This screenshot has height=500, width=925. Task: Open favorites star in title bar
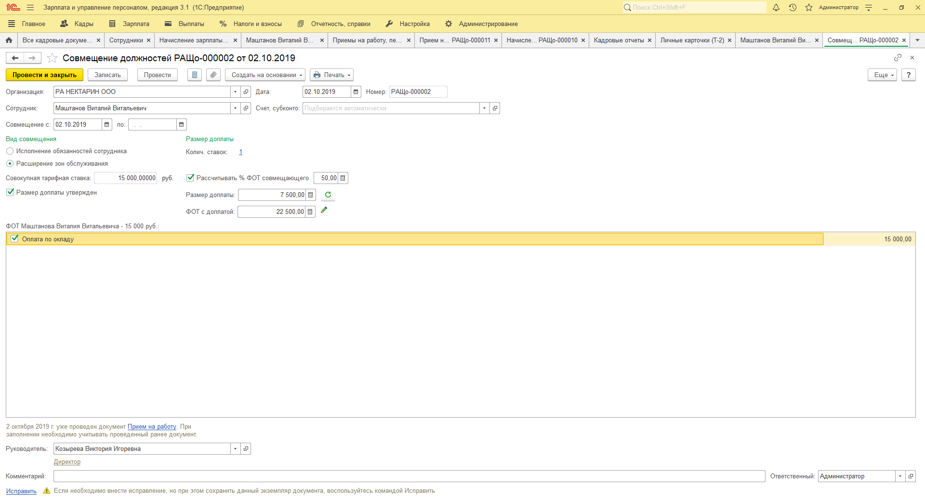click(x=809, y=7)
